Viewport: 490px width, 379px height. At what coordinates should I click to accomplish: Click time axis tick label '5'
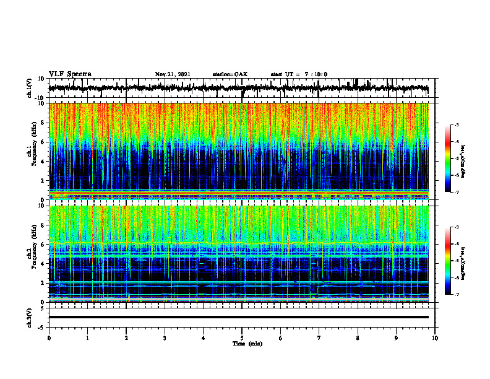click(242, 338)
